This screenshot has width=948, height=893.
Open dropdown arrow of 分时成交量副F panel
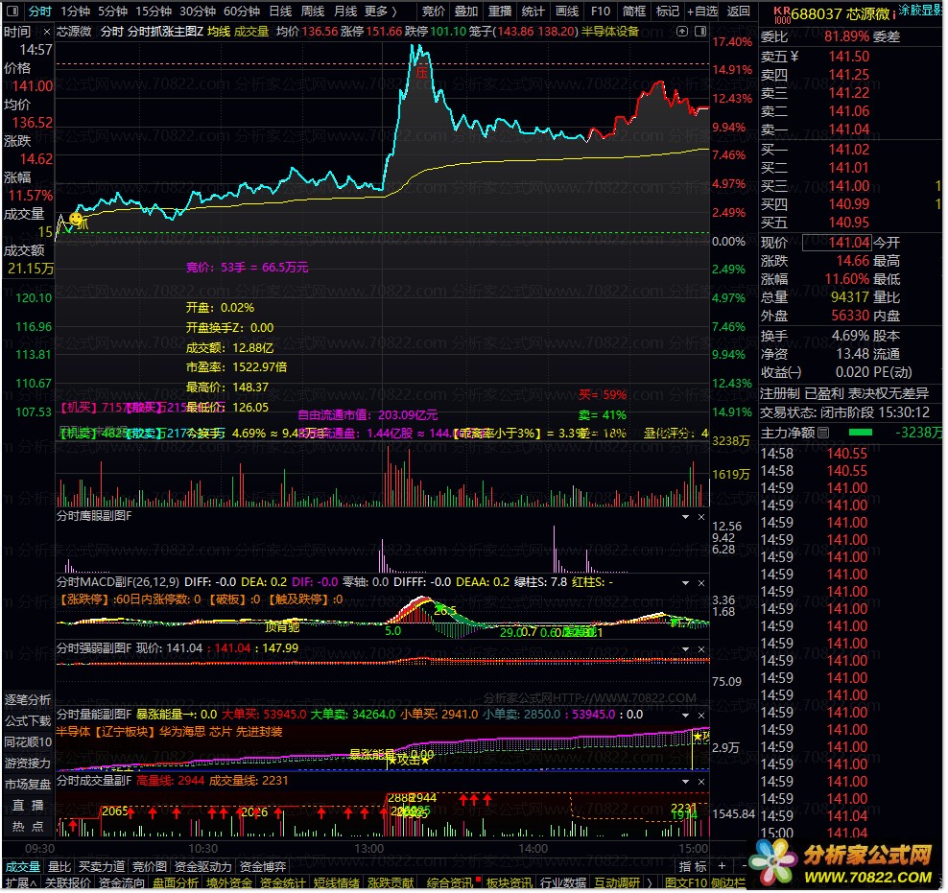click(687, 784)
